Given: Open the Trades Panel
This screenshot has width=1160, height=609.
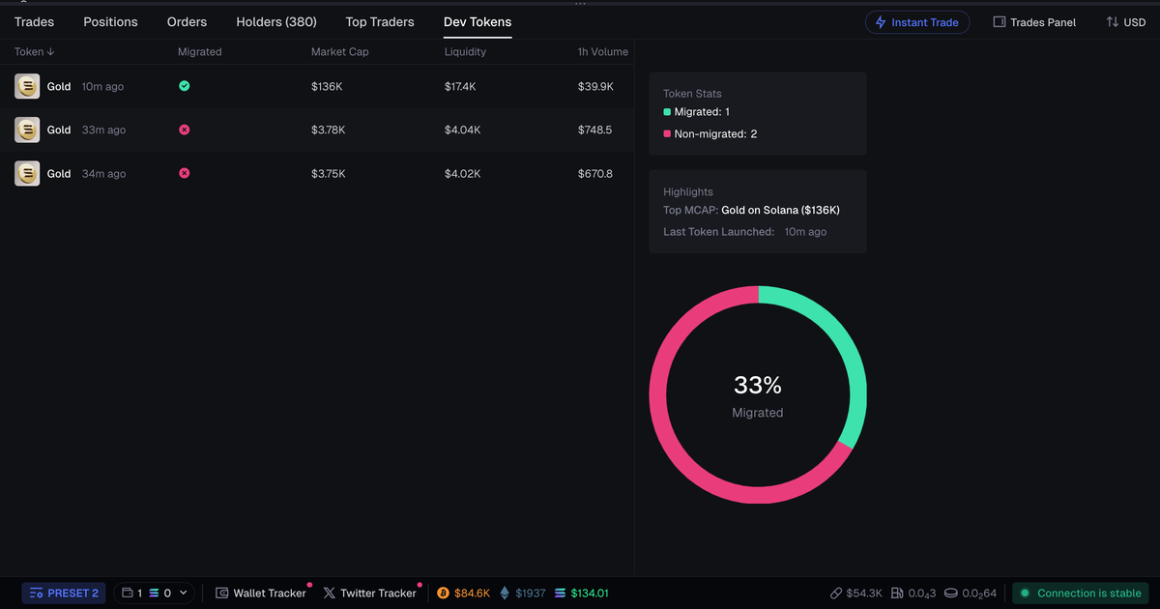Looking at the screenshot, I should (1034, 22).
